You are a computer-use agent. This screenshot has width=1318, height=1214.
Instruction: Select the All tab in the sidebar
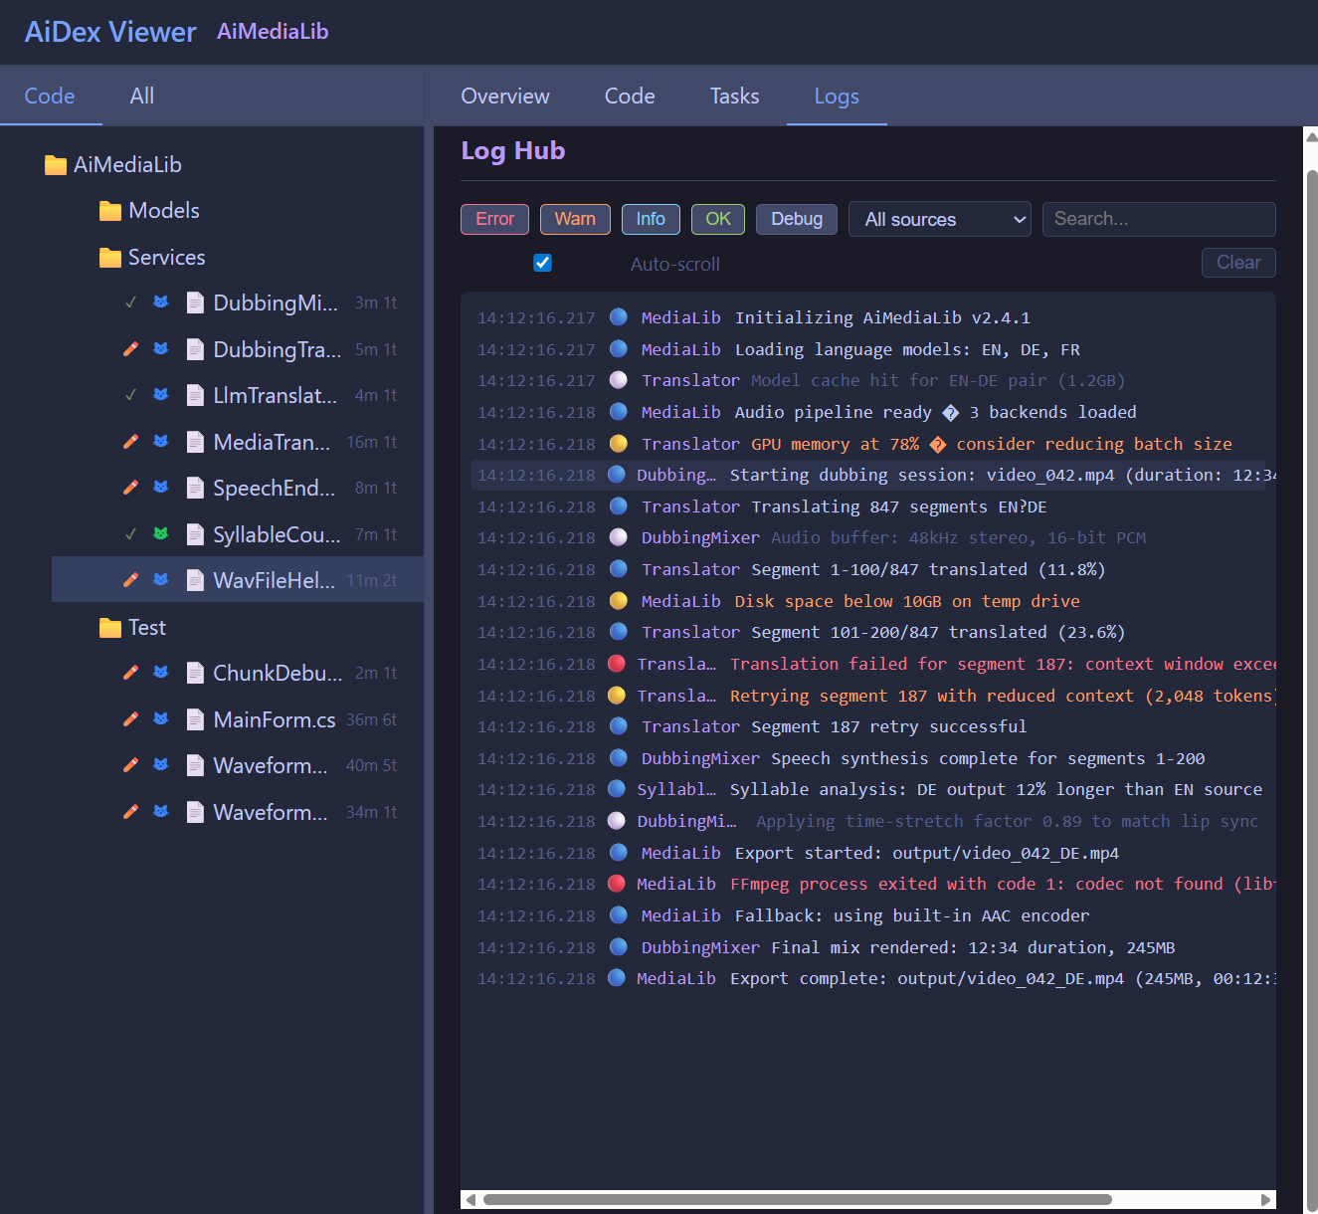(141, 96)
